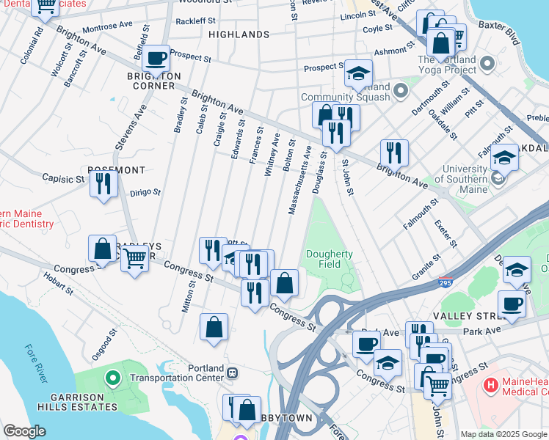Select the shopping bag marker beside Dougherty Field
Viewport: 549px width, 440px height.
pos(284,285)
